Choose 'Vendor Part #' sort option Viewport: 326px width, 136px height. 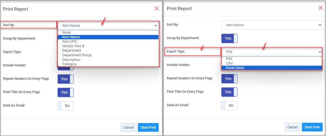coord(73,46)
